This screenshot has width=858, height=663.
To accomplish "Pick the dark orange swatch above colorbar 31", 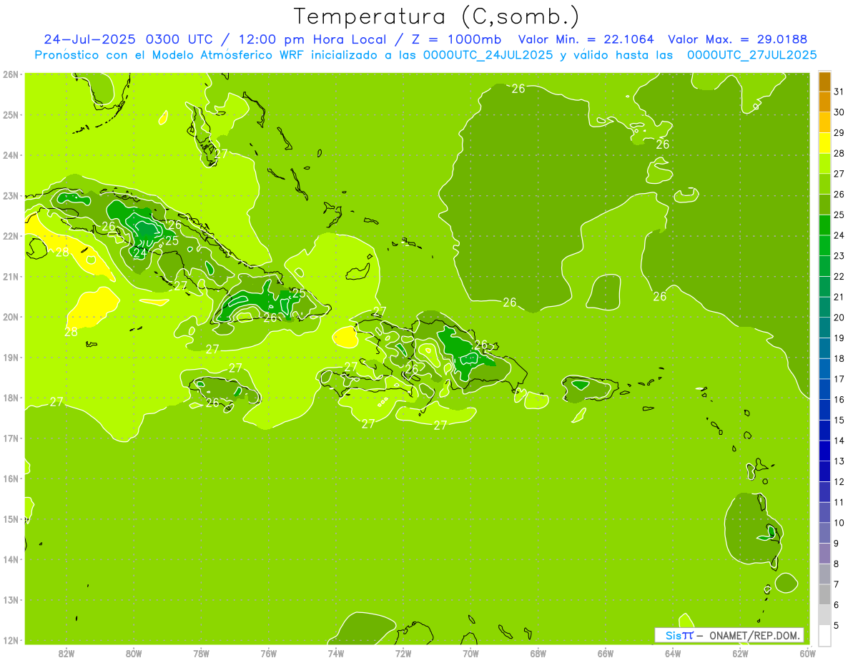I will [824, 82].
